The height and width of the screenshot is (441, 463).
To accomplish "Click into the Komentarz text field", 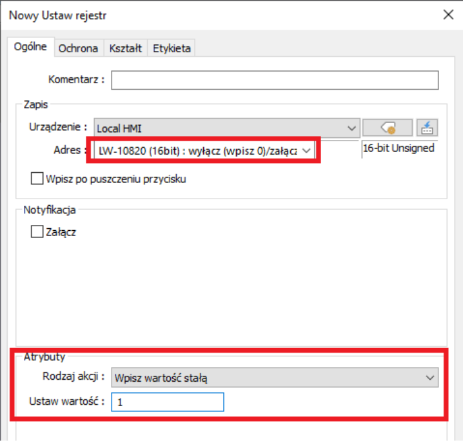I will (275, 80).
